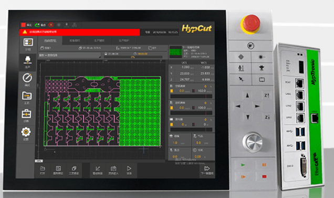
Task: Click the laser power override bar
Action: 191,130
